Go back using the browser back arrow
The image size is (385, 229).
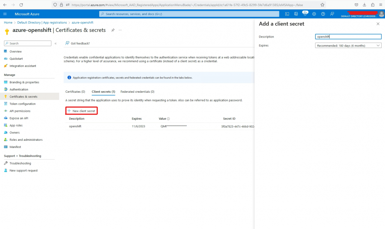5,5
